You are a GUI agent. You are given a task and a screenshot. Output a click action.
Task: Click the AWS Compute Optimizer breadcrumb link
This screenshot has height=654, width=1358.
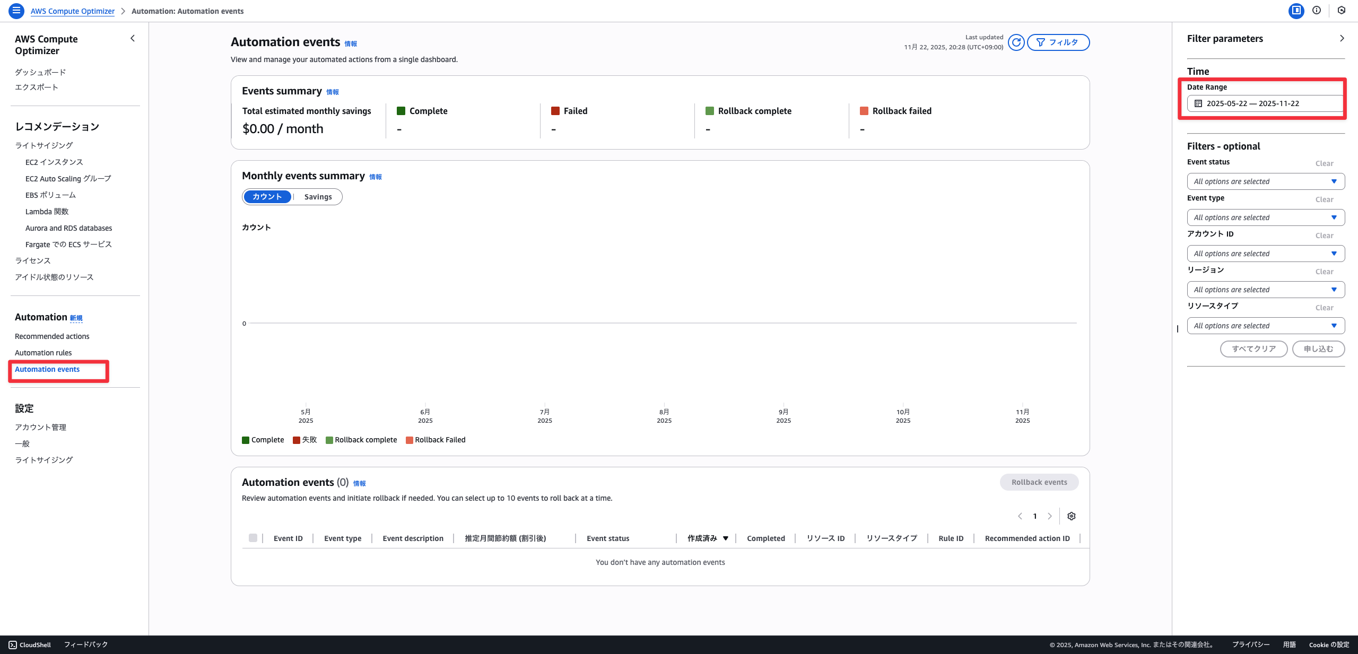point(73,11)
